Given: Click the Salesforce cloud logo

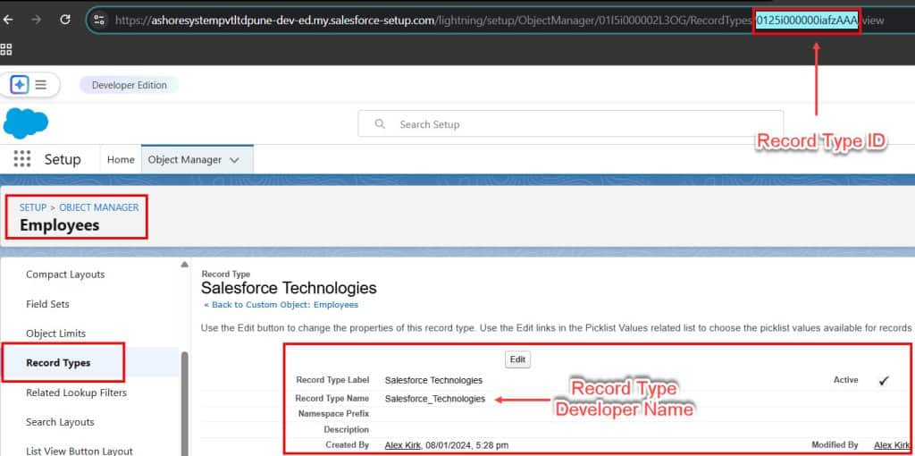Looking at the screenshot, I should pos(26,123).
